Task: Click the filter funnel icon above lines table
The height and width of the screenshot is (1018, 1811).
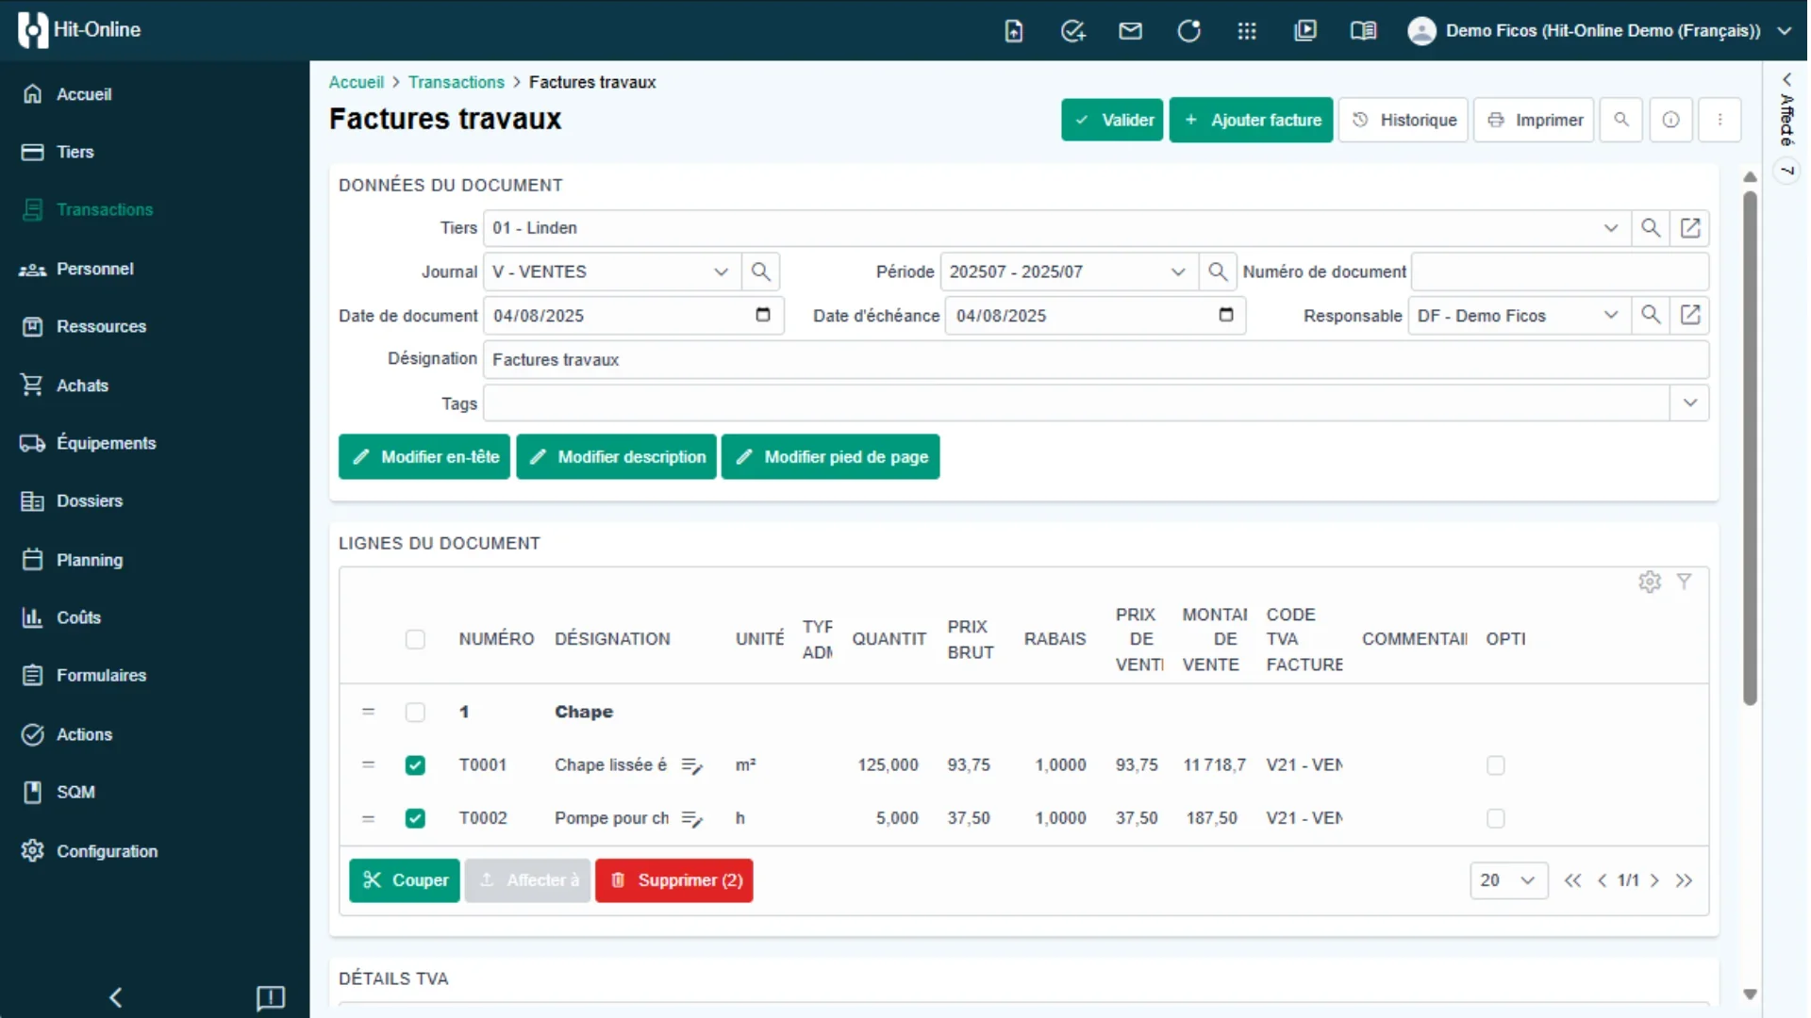Action: 1685,582
